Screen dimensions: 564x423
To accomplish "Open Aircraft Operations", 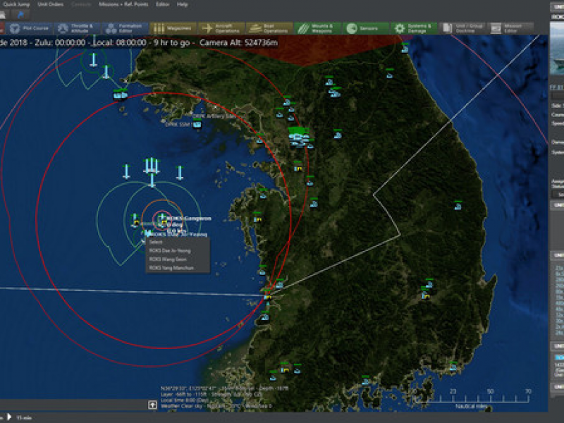I will point(221,28).
